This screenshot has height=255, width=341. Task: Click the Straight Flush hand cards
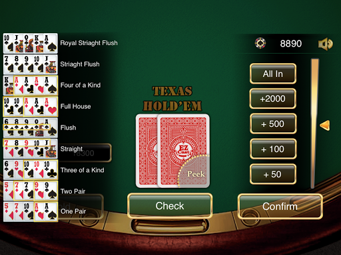click(x=31, y=64)
